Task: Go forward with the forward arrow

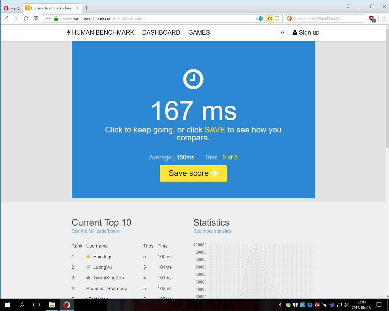Action: pos(16,19)
